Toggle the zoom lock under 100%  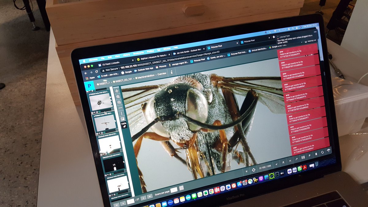[124, 126]
